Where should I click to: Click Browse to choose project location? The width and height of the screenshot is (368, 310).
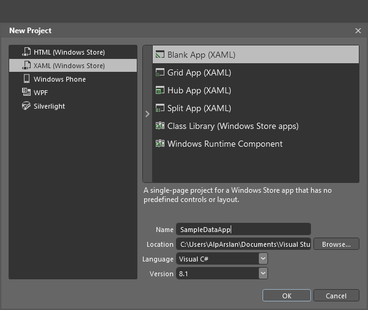click(336, 244)
